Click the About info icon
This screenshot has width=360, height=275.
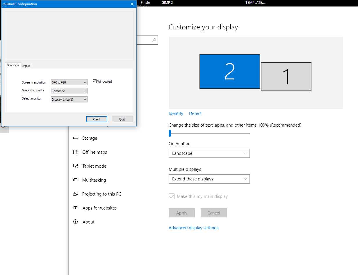click(76, 222)
